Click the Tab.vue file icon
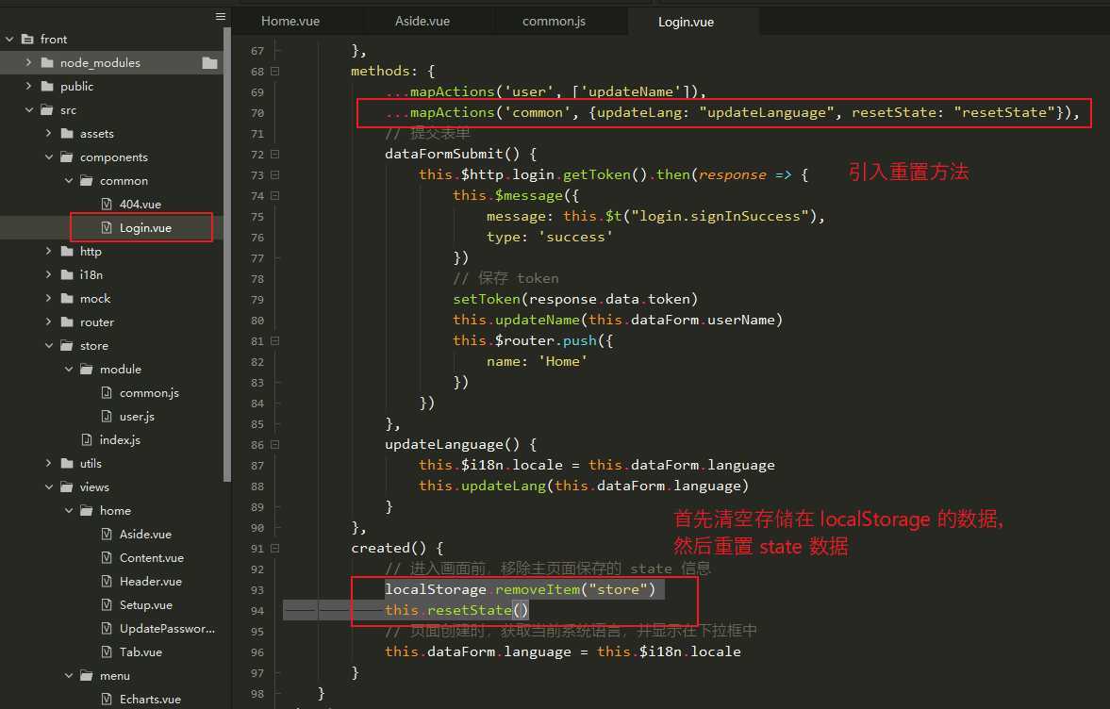Viewport: 1110px width, 709px height. click(x=107, y=651)
